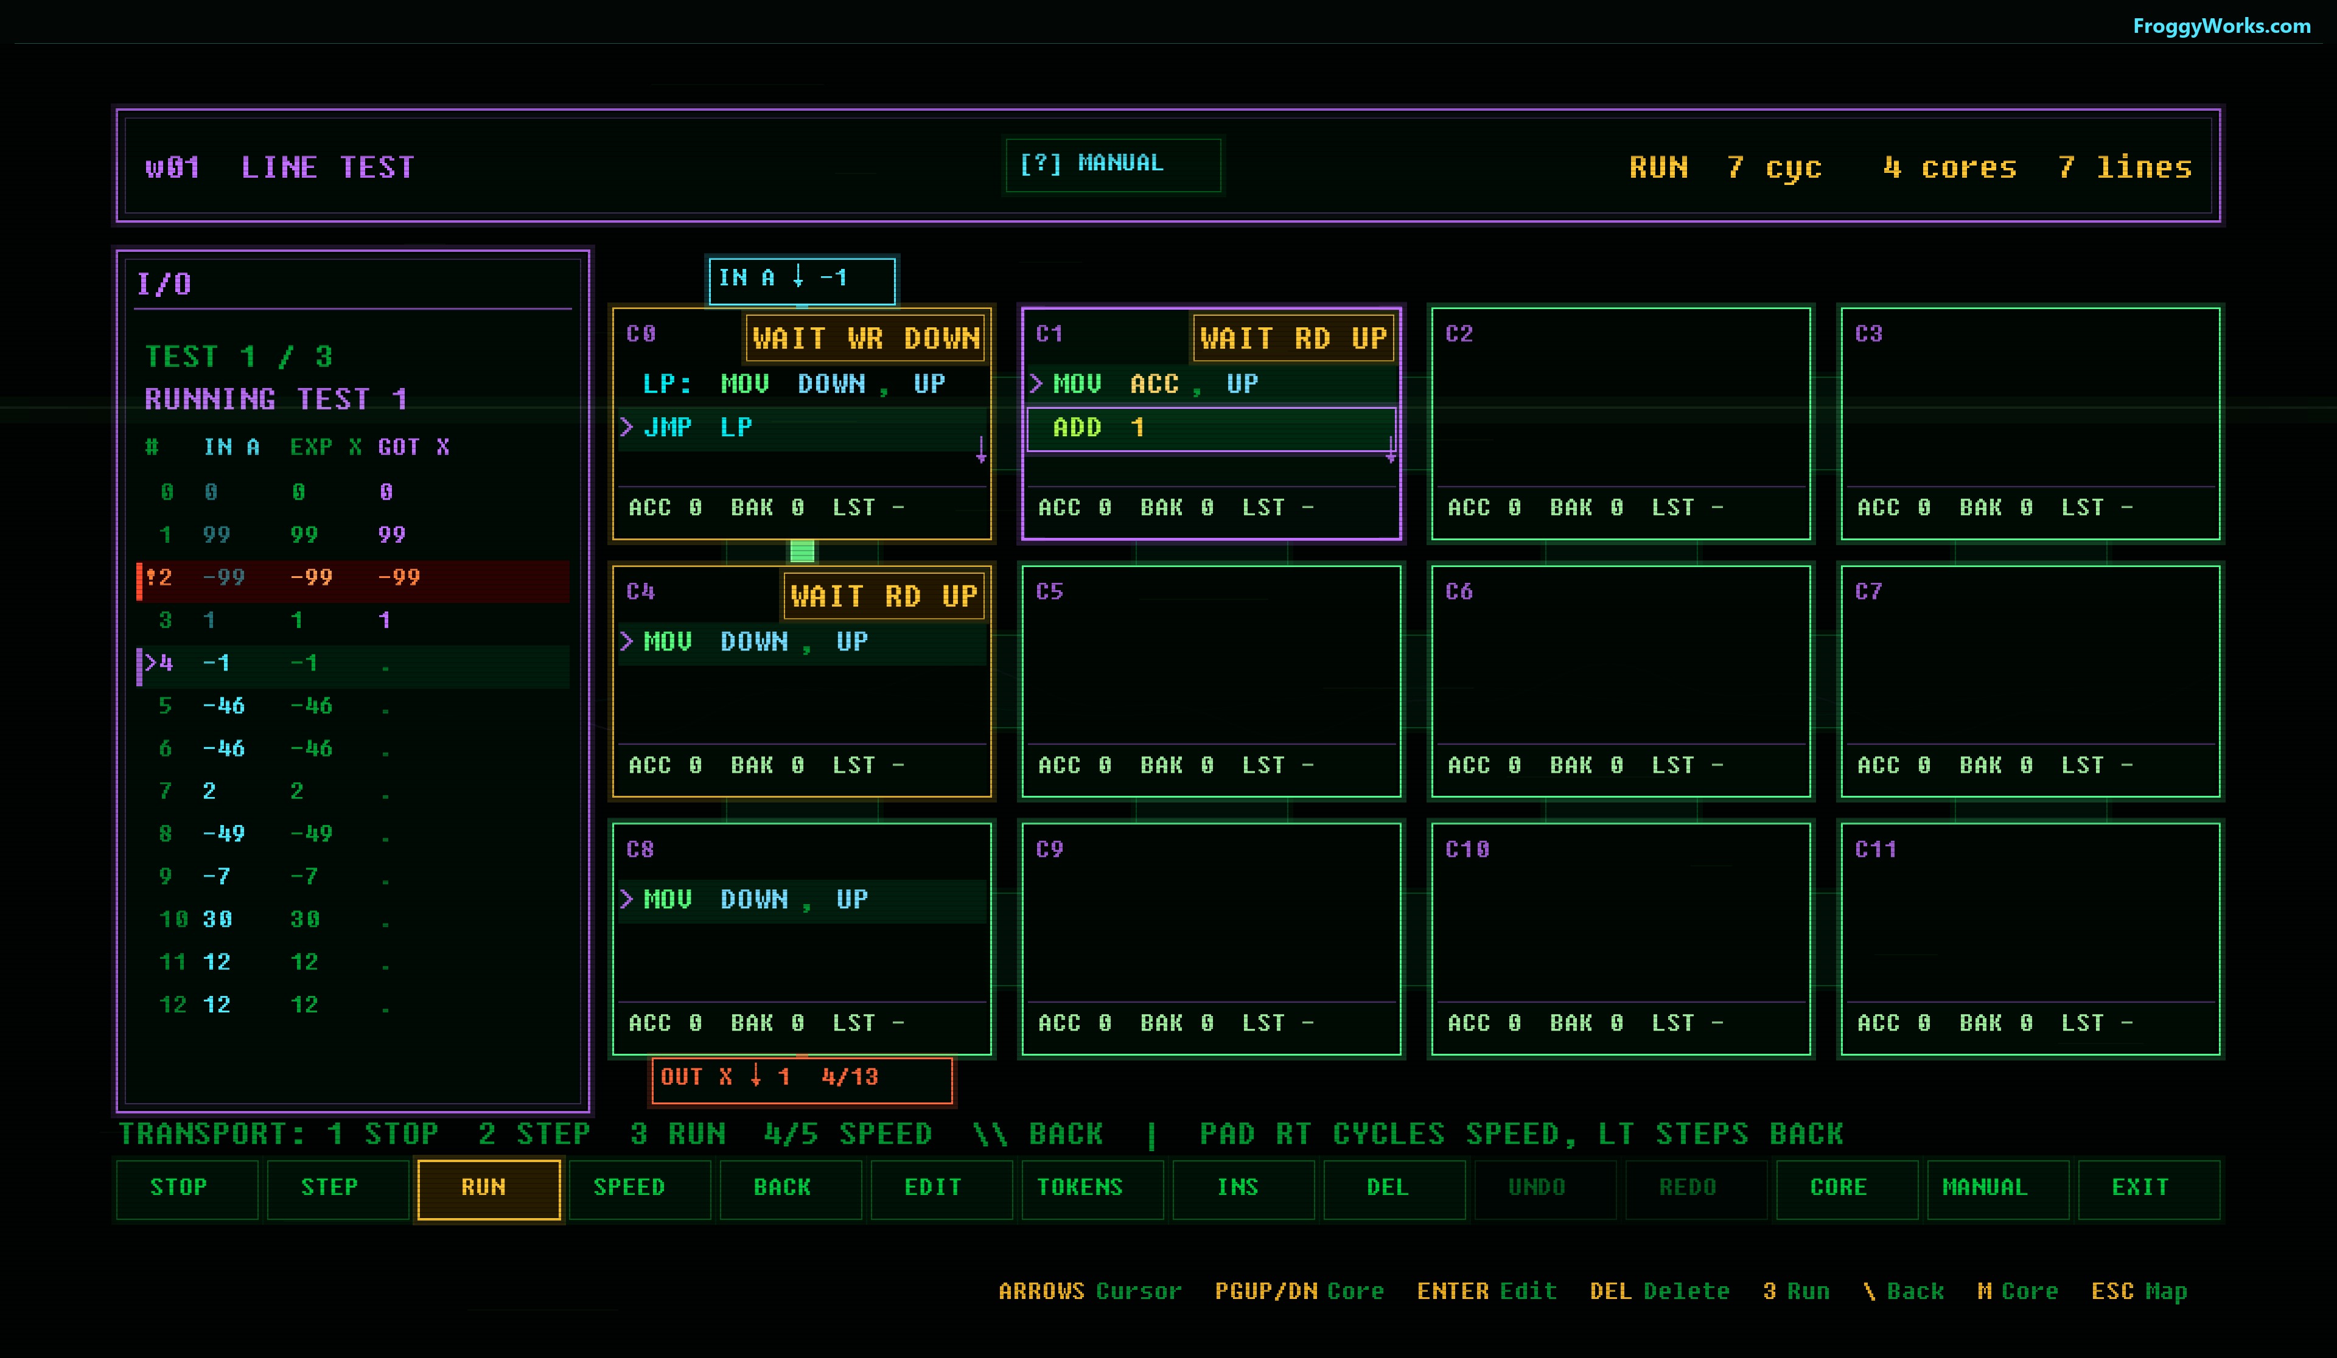The height and width of the screenshot is (1358, 2337).
Task: Click the '7 lines' counter in header
Action: 2125,168
